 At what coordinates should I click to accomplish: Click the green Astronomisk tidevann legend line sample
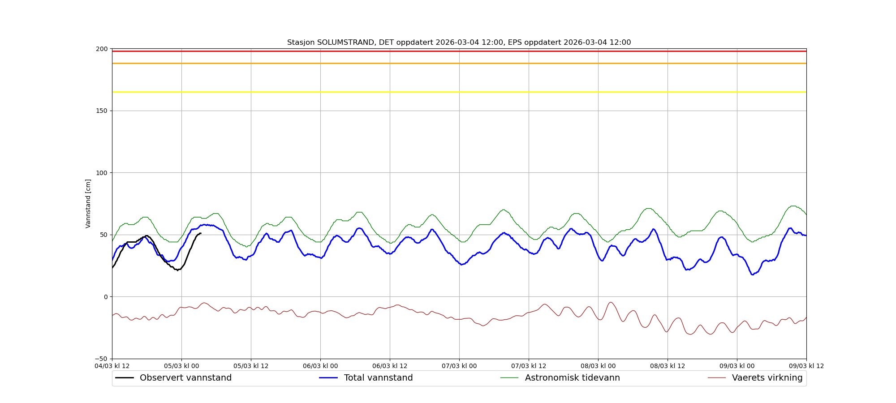(x=509, y=378)
